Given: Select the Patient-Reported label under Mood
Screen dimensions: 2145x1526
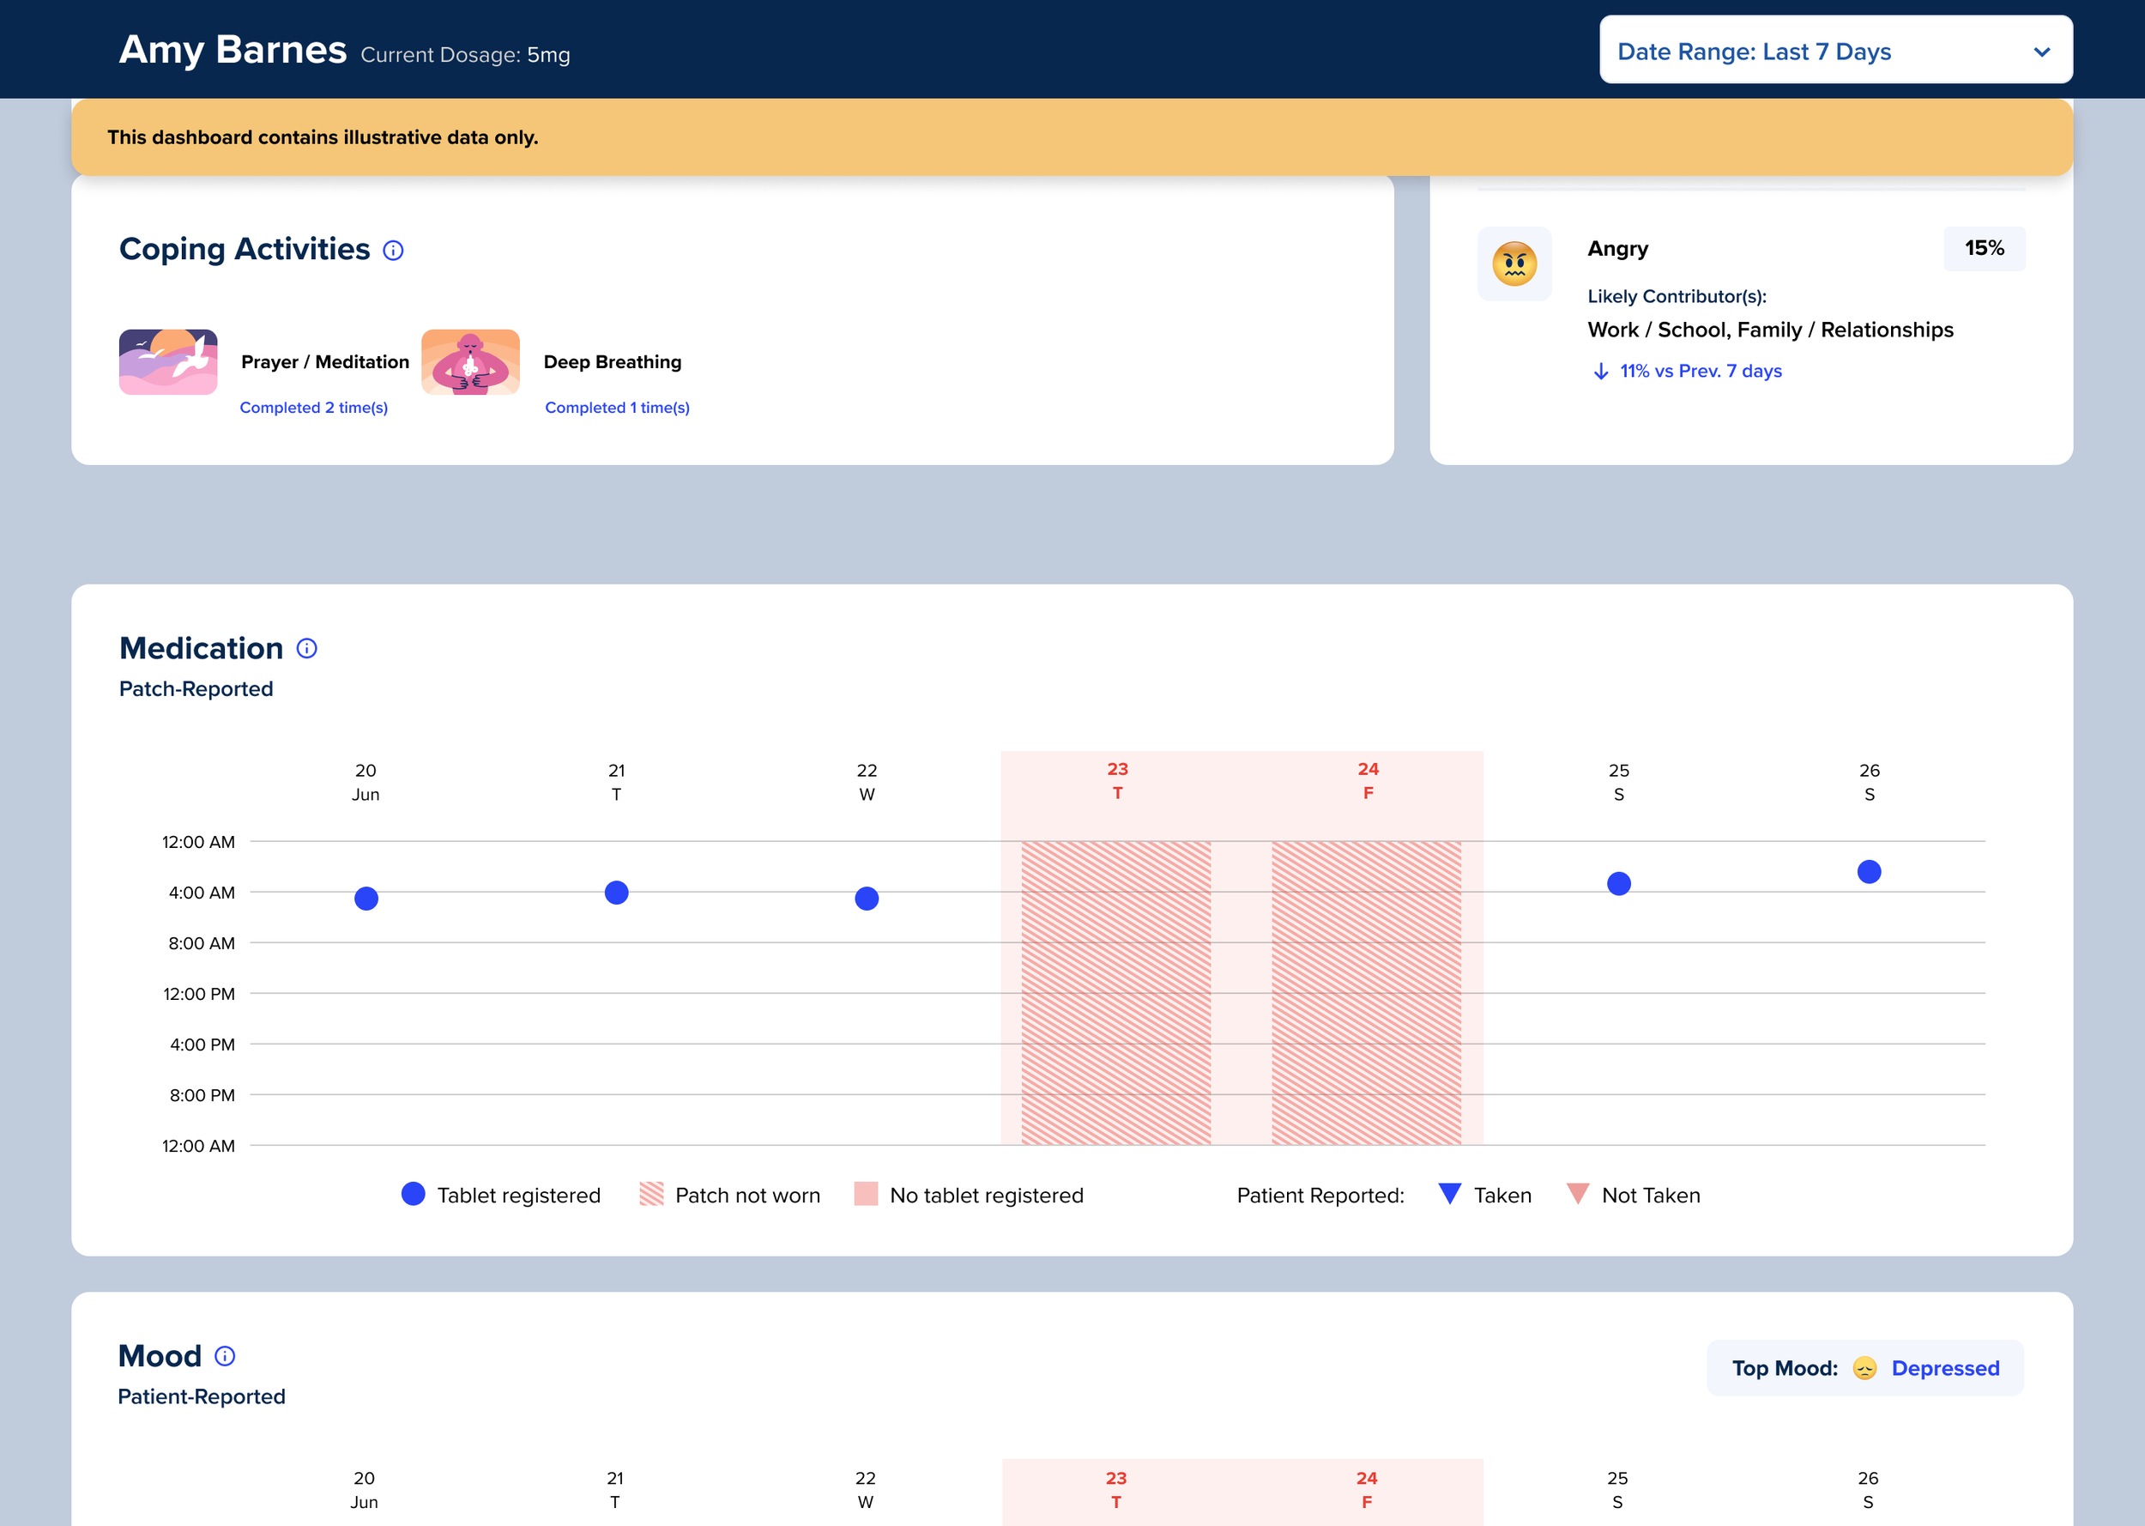Looking at the screenshot, I should point(201,1397).
